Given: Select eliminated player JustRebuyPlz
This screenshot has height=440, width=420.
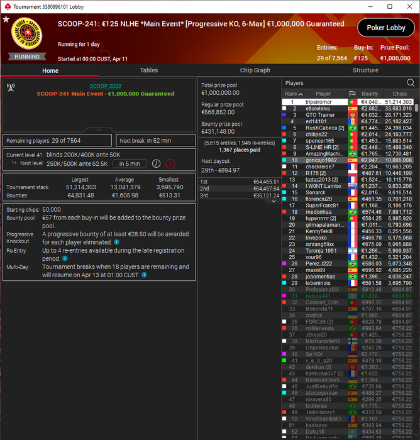Looking at the screenshot, I should pyautogui.click(x=348, y=386).
